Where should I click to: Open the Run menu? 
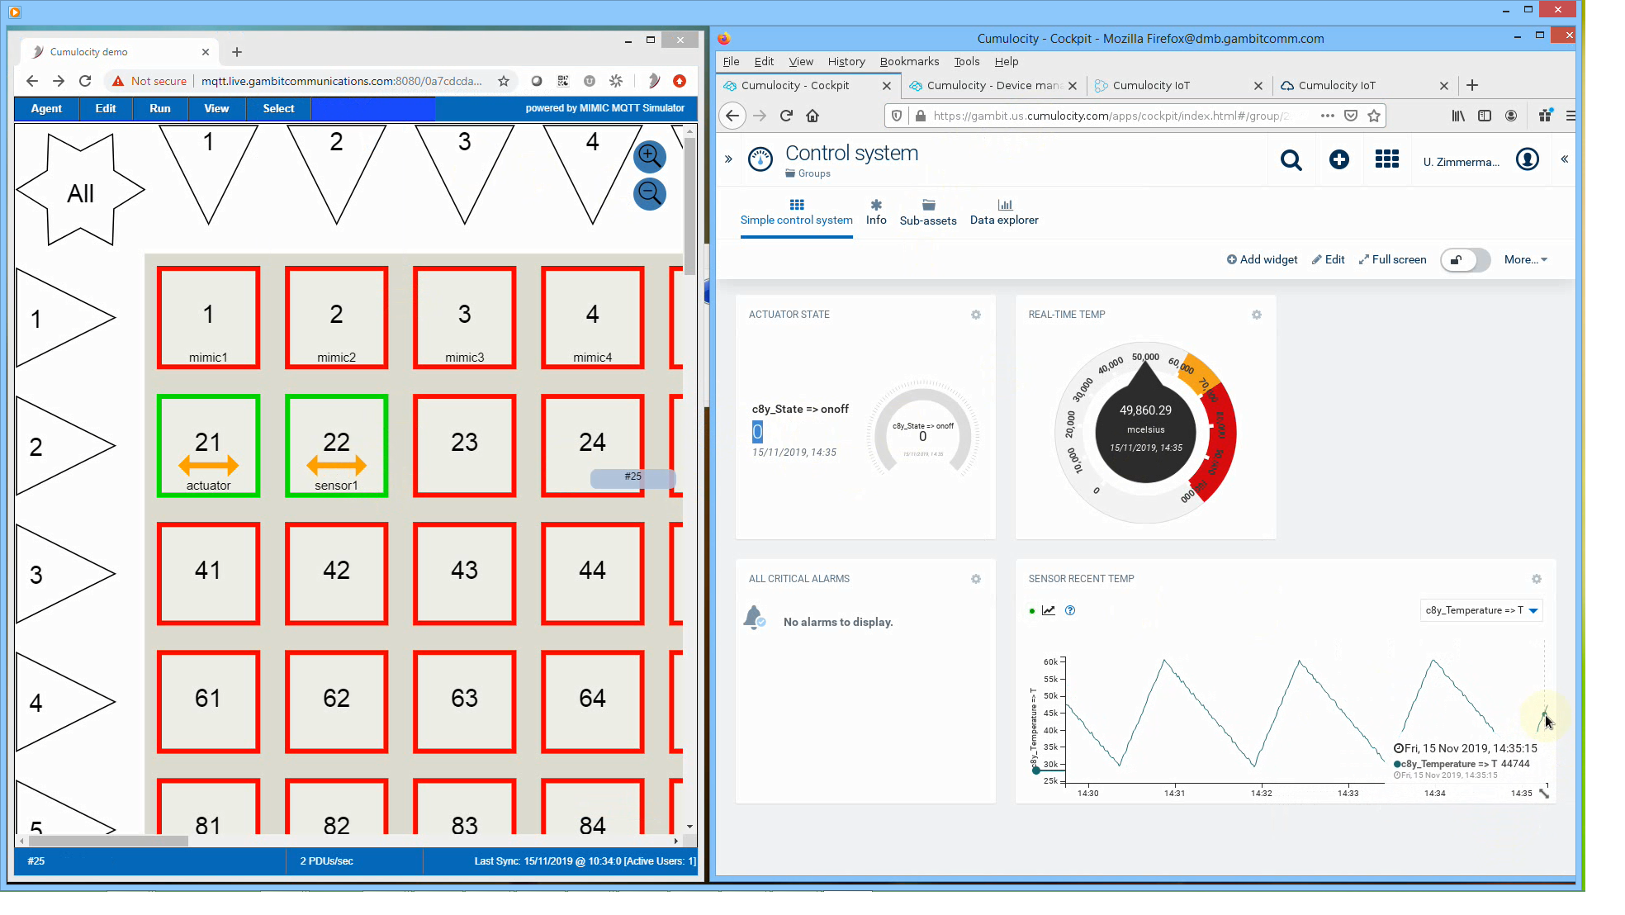pos(160,108)
